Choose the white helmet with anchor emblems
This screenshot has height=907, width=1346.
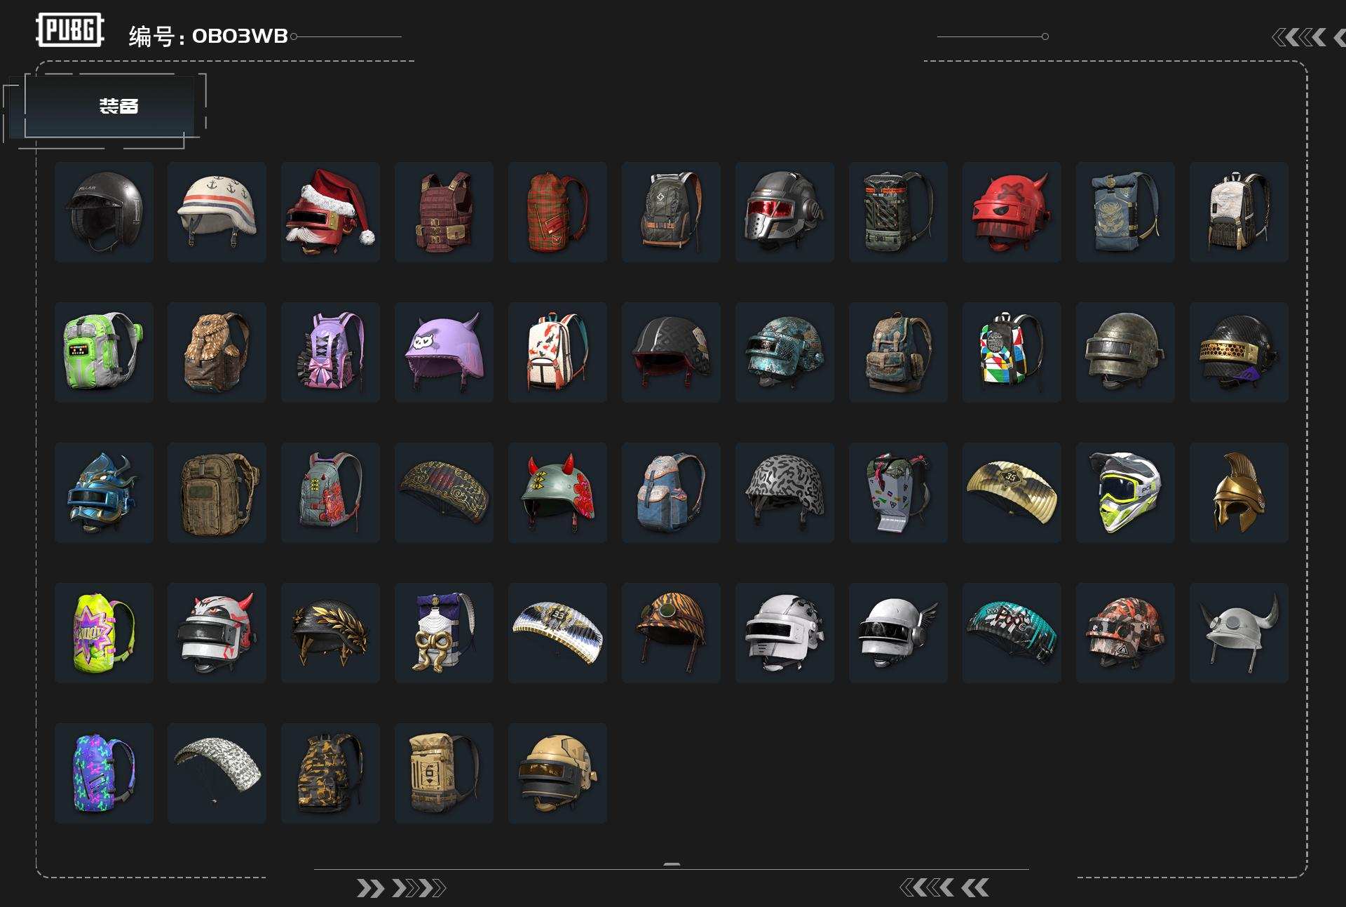pos(217,212)
